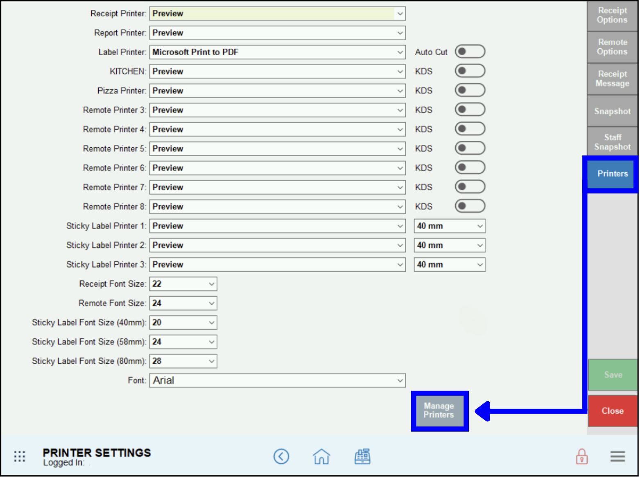Screen dimensions: 640x477
Task: Click the red lock icon
Action: (581, 456)
